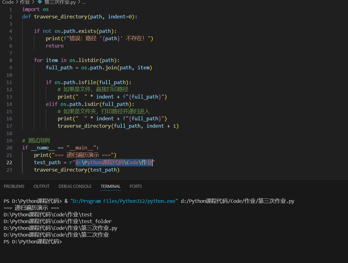This screenshot has height=263, width=348.
Task: Click "os.path.exists" on line 4
Action: (x=75, y=31)
